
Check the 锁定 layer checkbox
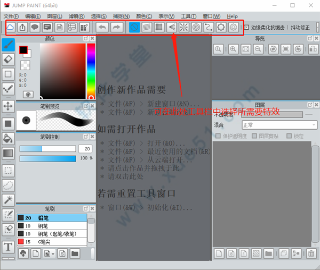coord(288,136)
